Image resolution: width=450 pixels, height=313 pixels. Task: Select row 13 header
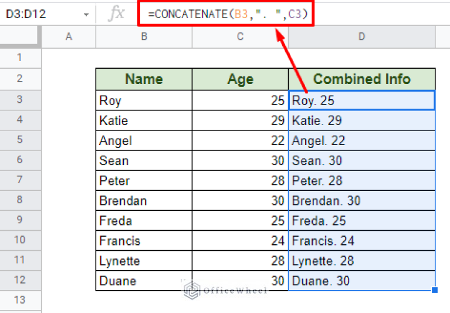(19, 300)
